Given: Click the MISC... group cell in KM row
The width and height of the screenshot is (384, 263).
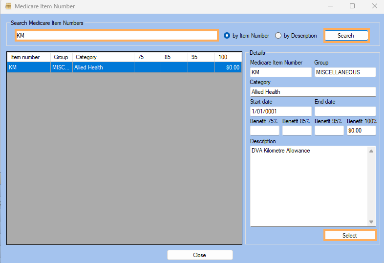Looking at the screenshot, I should pyautogui.click(x=62, y=67).
